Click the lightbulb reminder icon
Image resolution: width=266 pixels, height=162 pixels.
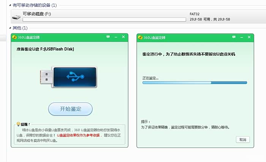(x=17, y=124)
